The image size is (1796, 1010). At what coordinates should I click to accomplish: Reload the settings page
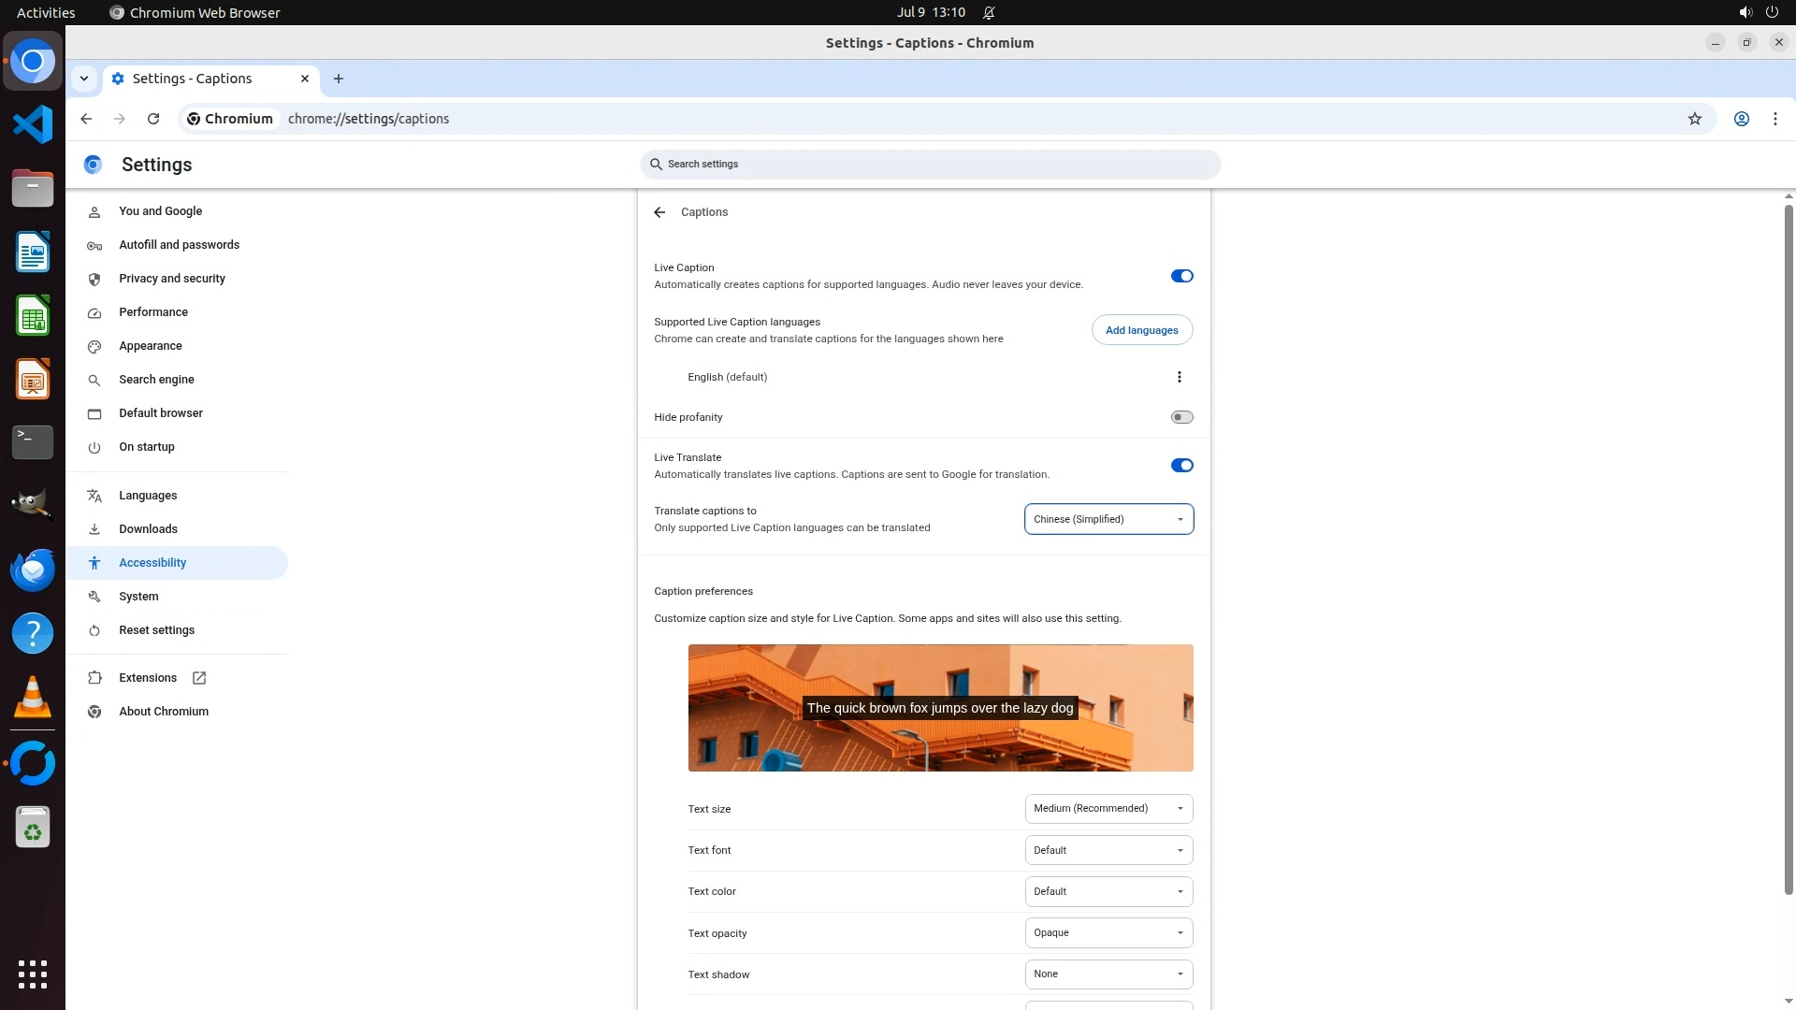coord(153,119)
